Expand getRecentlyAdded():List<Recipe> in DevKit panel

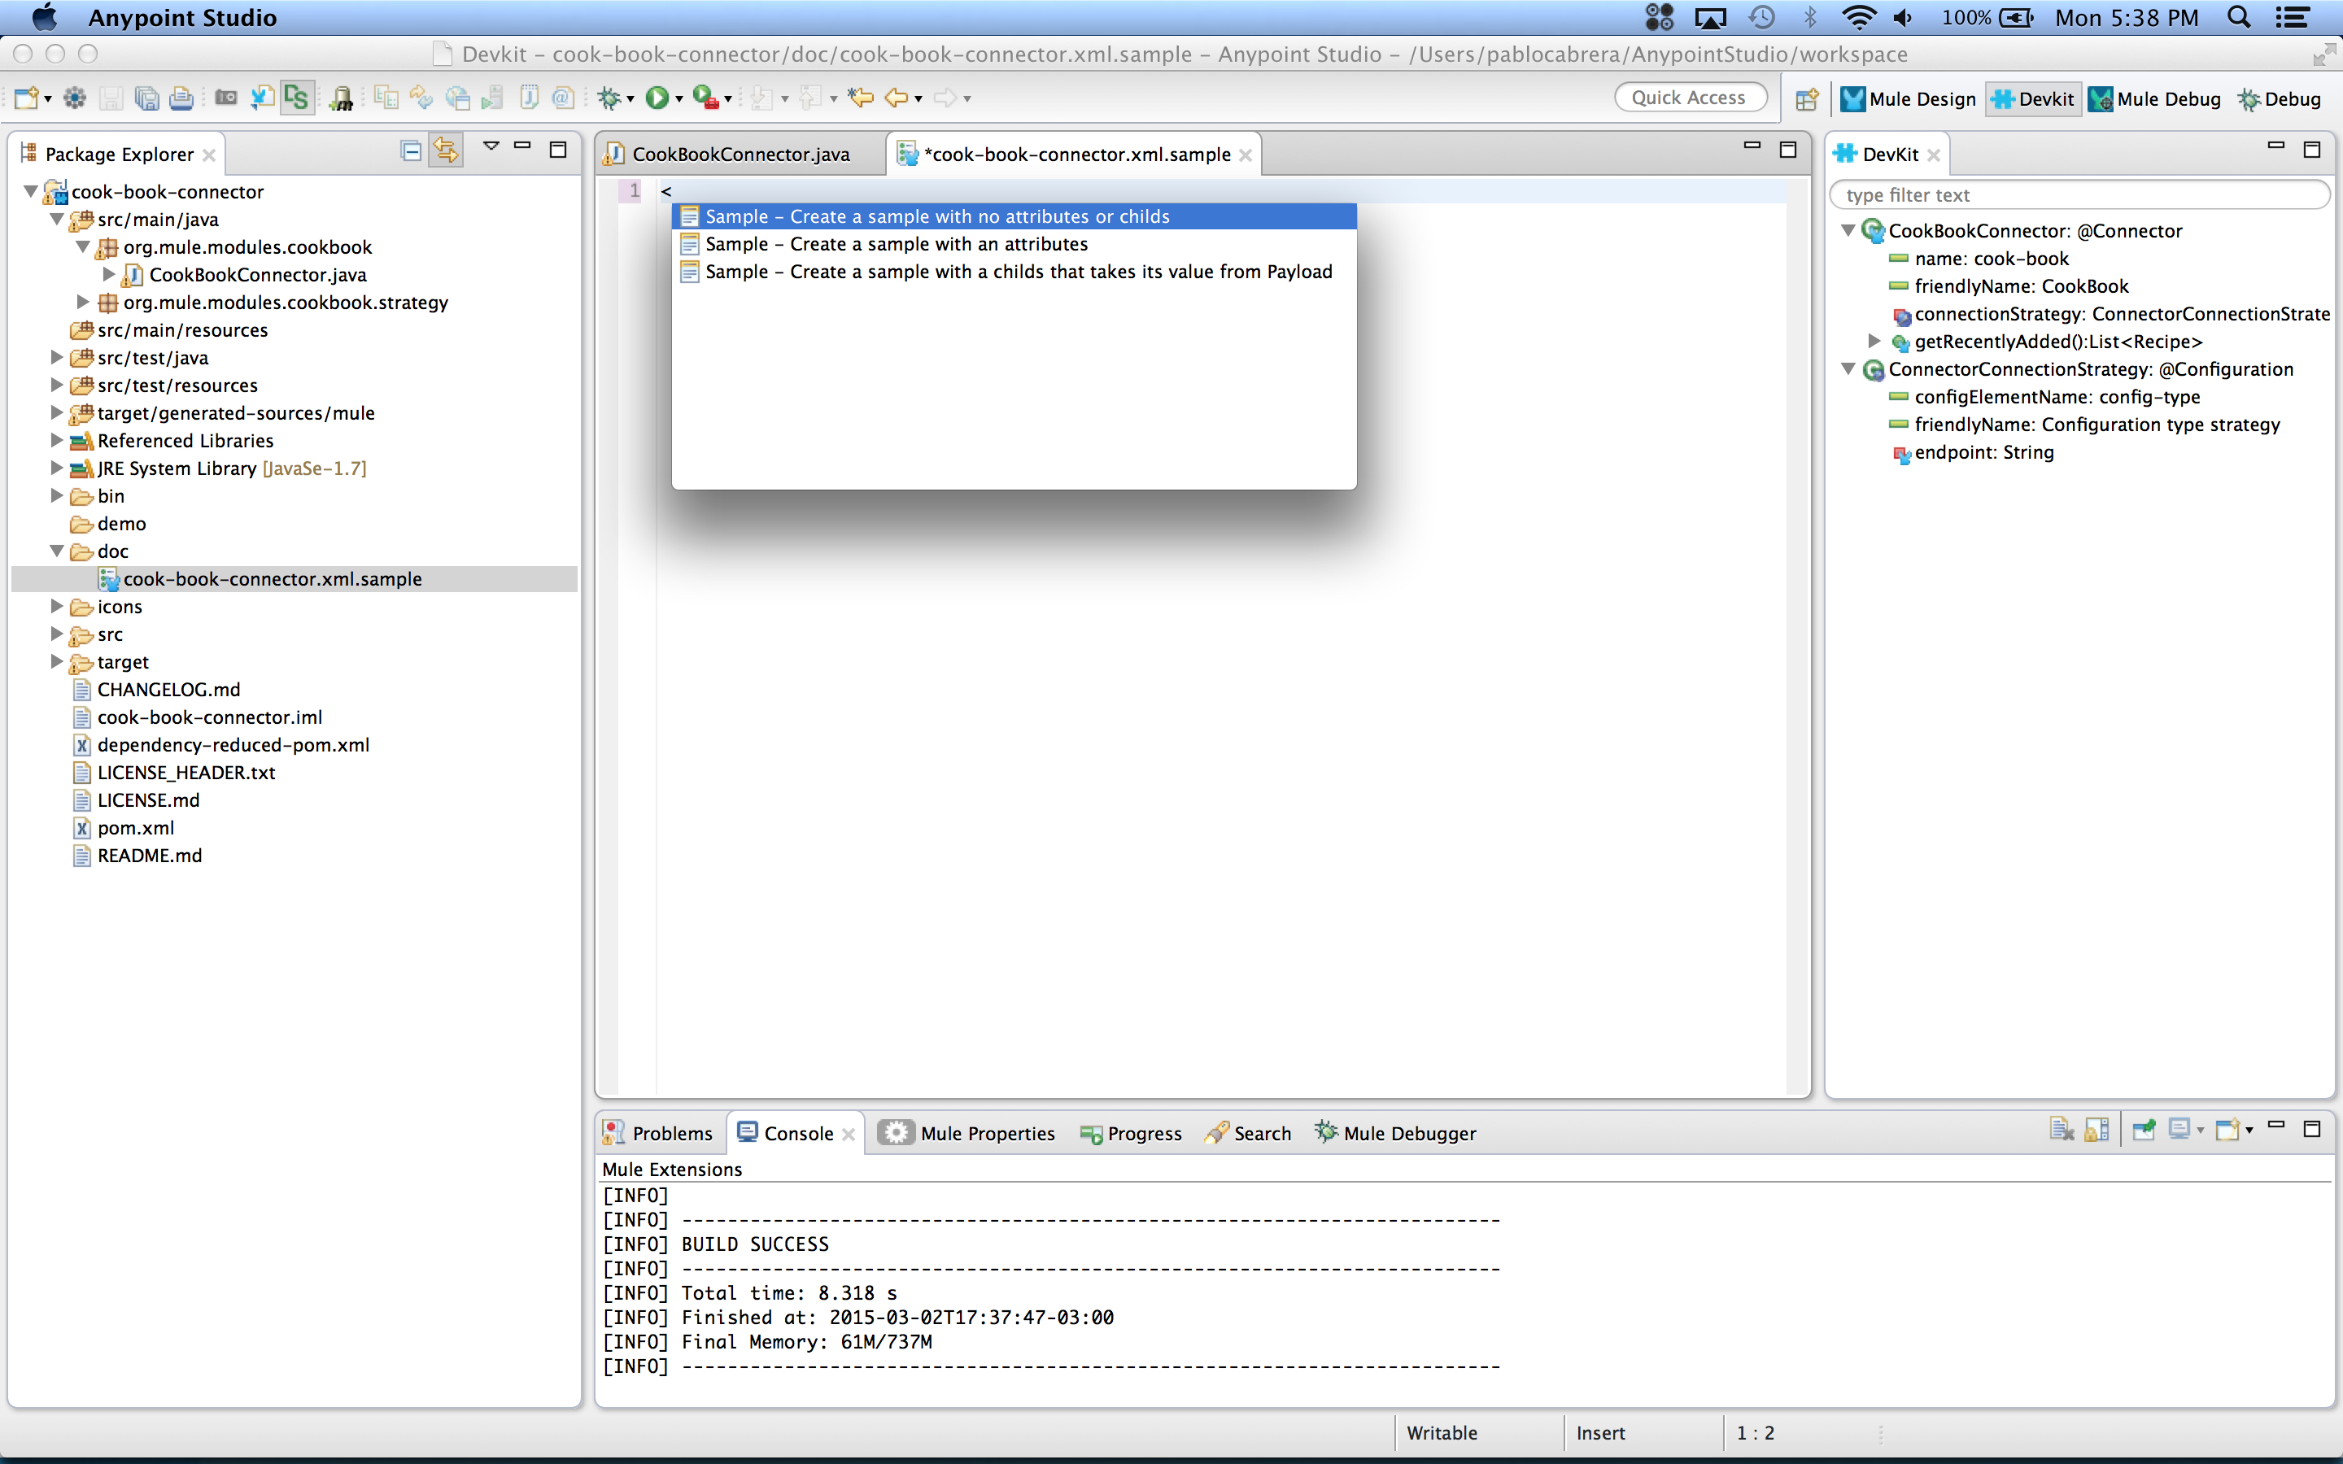click(x=1874, y=341)
